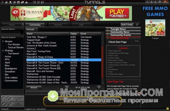Collapse the Shooter tree node

3,41
